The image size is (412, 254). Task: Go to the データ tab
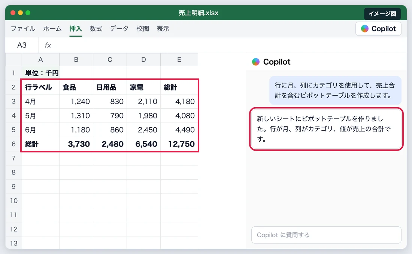tap(119, 28)
